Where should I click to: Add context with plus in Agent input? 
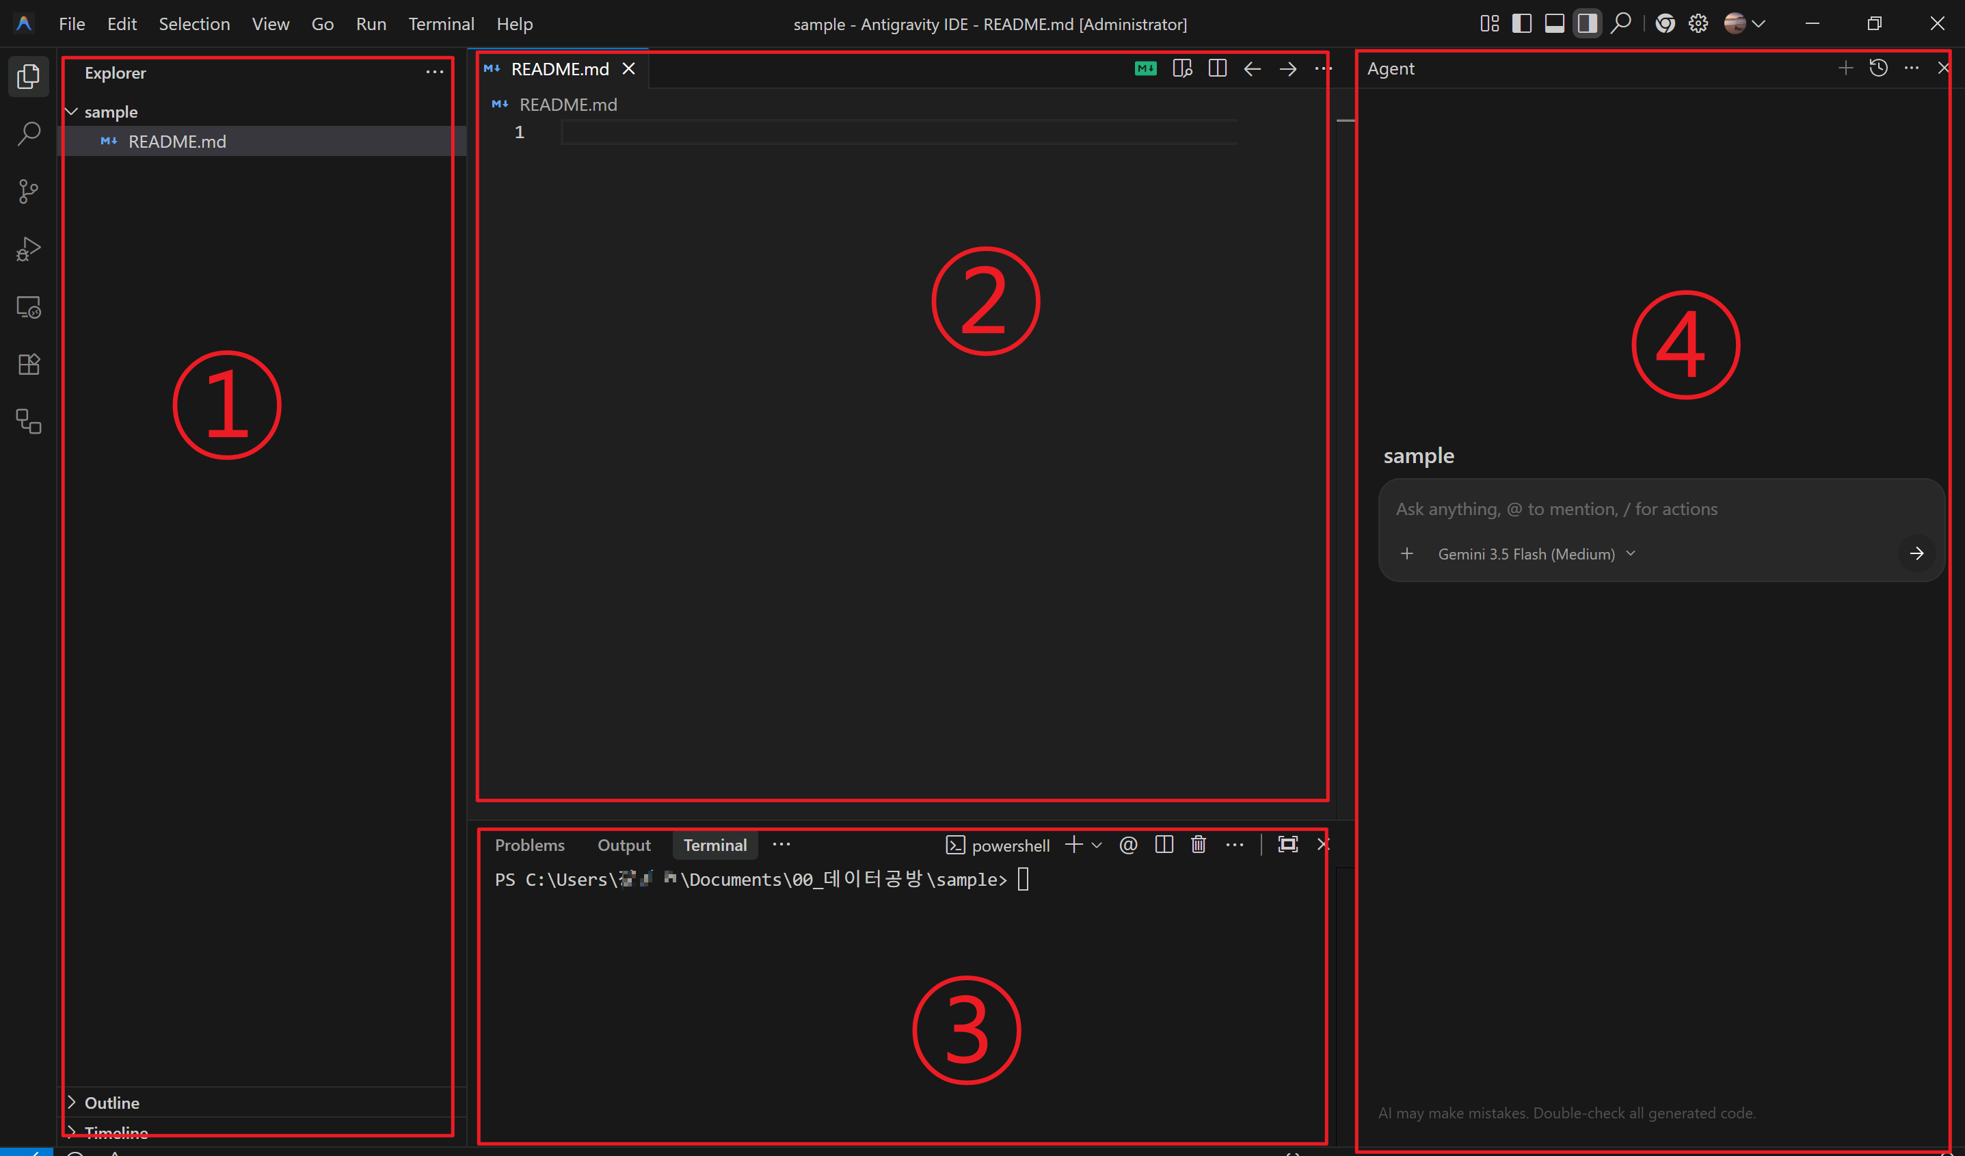1406,554
